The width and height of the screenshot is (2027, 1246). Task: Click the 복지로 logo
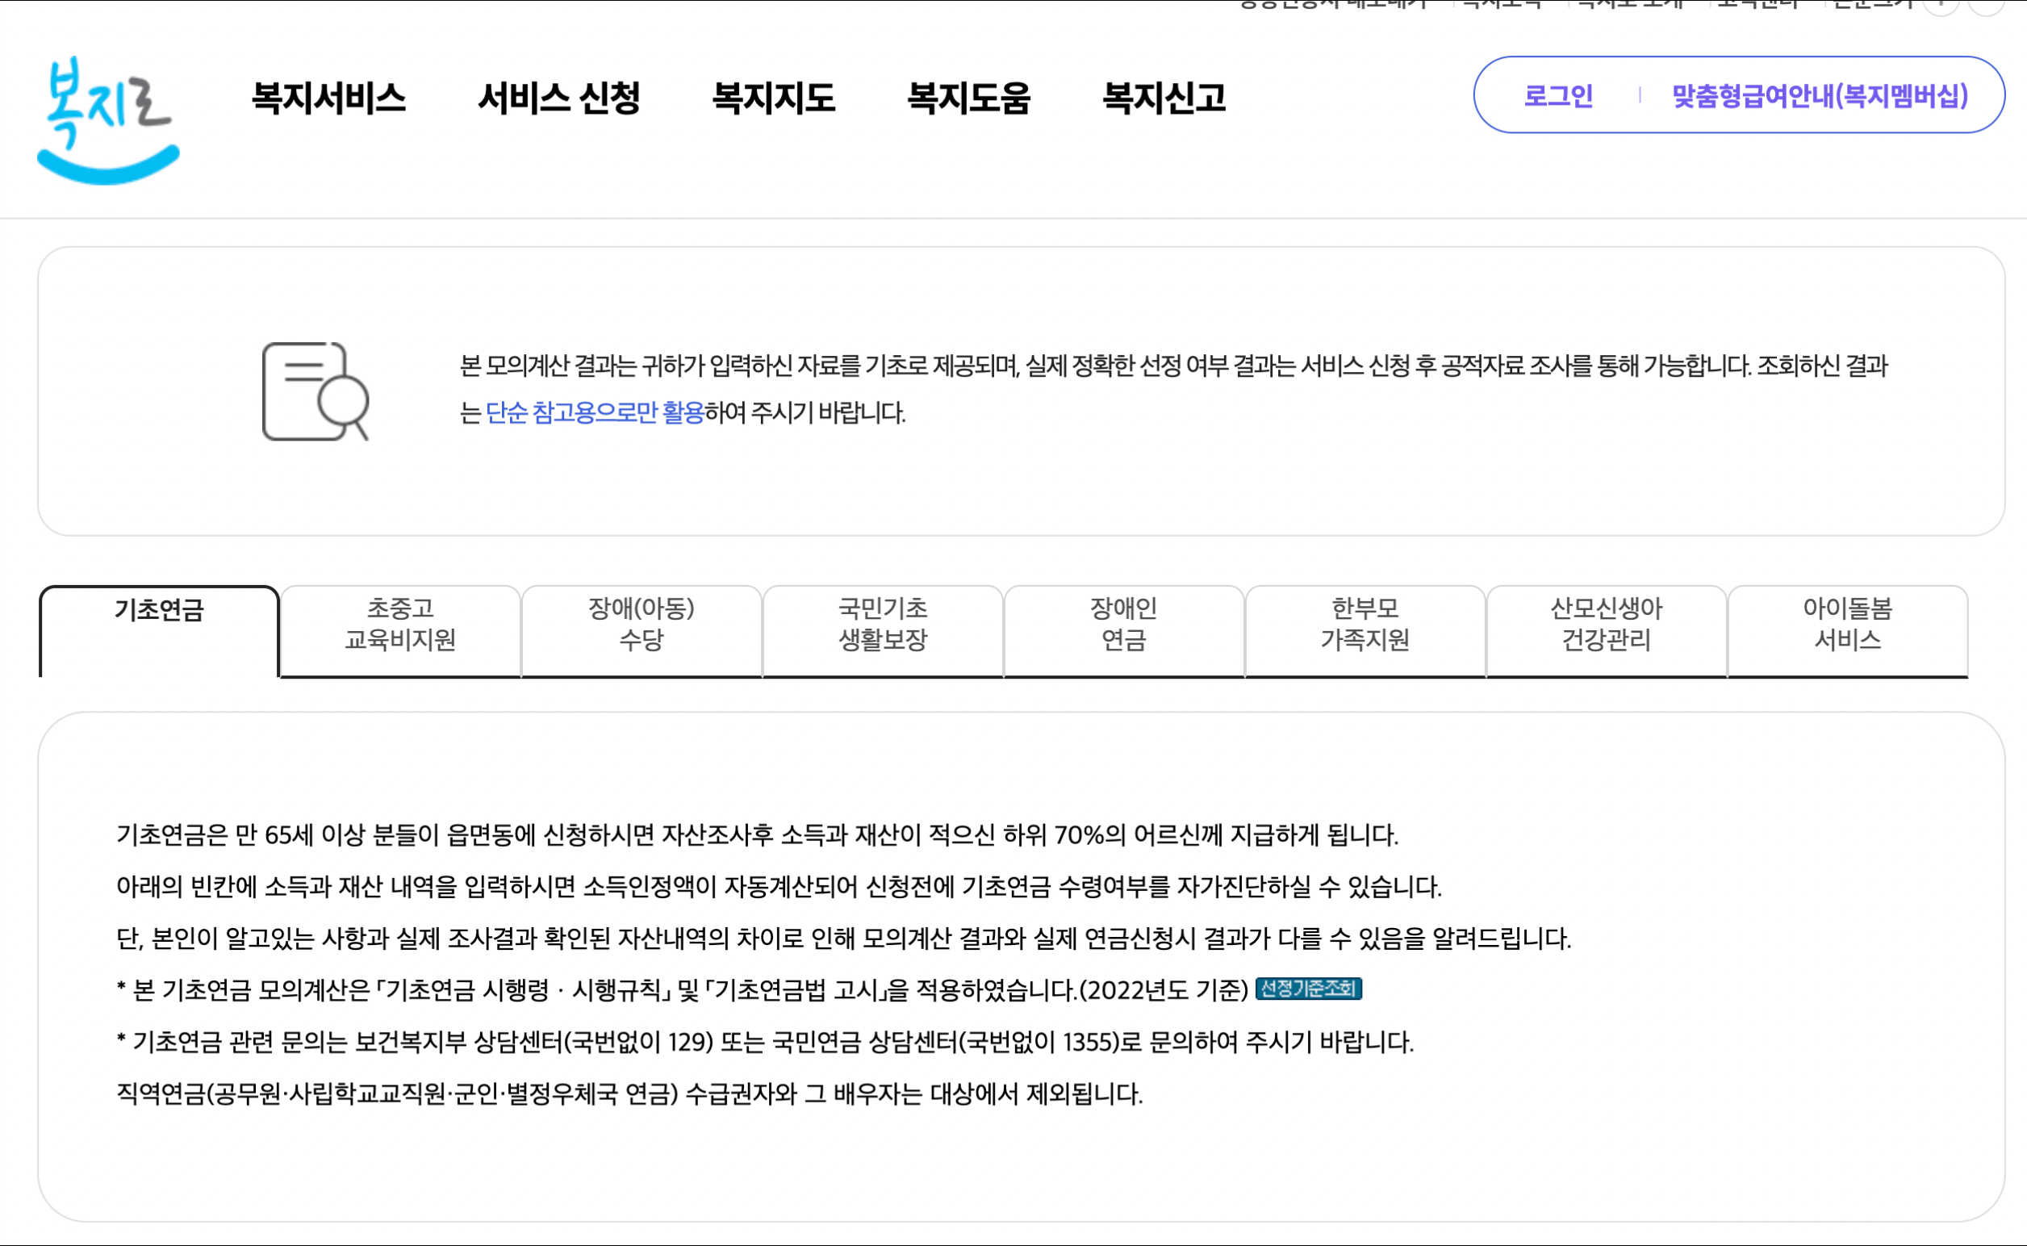108,120
